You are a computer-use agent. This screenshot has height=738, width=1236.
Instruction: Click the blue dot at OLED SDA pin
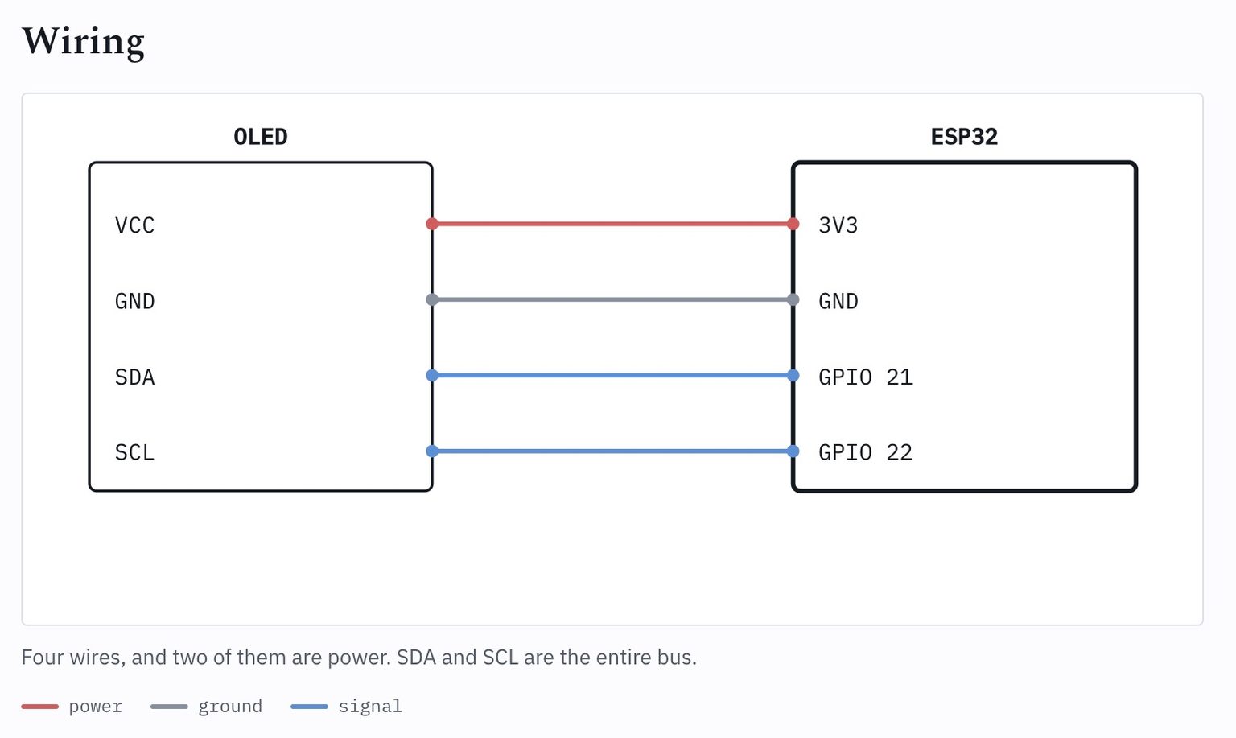point(432,375)
